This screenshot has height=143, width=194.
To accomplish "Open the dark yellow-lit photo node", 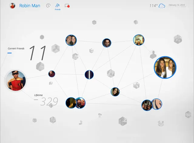I will 71,103.
